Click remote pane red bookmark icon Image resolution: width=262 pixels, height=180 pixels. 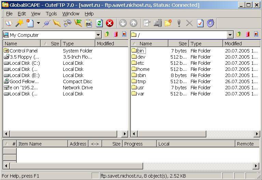click(248, 34)
